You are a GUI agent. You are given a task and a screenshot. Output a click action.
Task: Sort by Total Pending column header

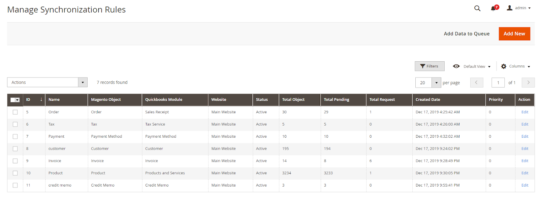point(336,100)
